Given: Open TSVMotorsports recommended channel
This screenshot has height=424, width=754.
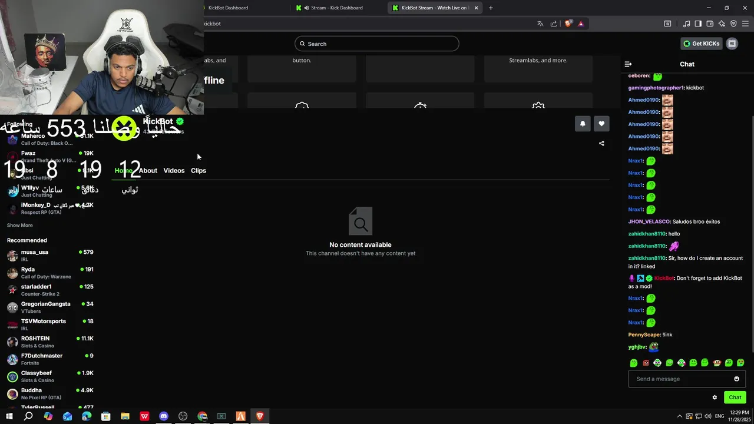Looking at the screenshot, I should click(50, 324).
